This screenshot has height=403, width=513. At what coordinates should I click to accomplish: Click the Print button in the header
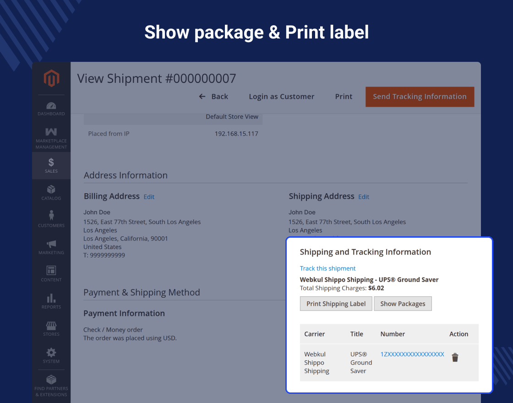[x=344, y=97]
